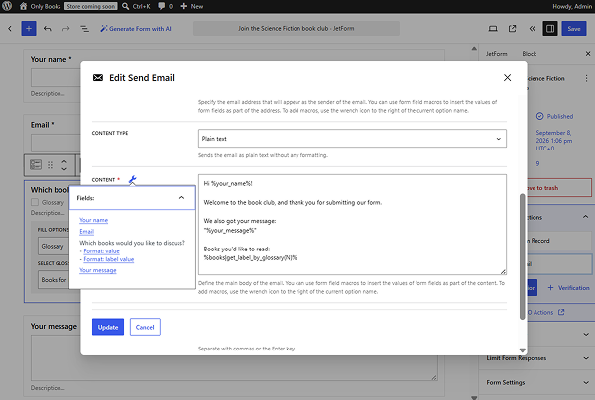Insert the Your message field macro
The width and height of the screenshot is (595, 400).
coord(98,270)
